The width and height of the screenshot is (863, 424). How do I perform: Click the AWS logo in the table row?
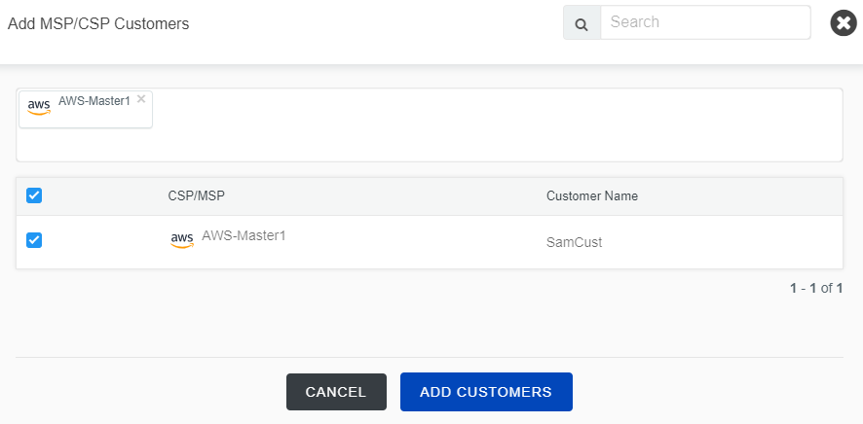point(182,240)
